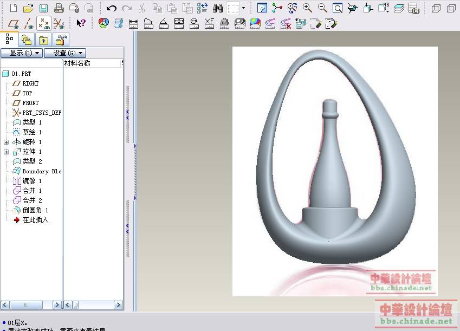The image size is (460, 331).
Task: Select the Zoom In magnifier
Action: click(x=307, y=8)
